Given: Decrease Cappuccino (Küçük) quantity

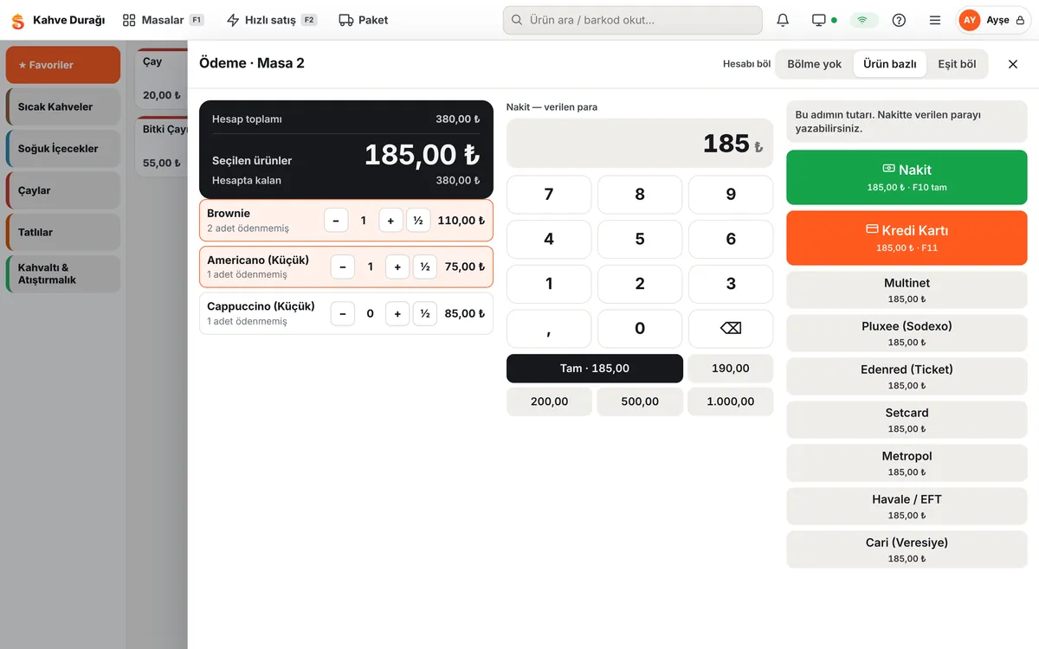Looking at the screenshot, I should (343, 314).
